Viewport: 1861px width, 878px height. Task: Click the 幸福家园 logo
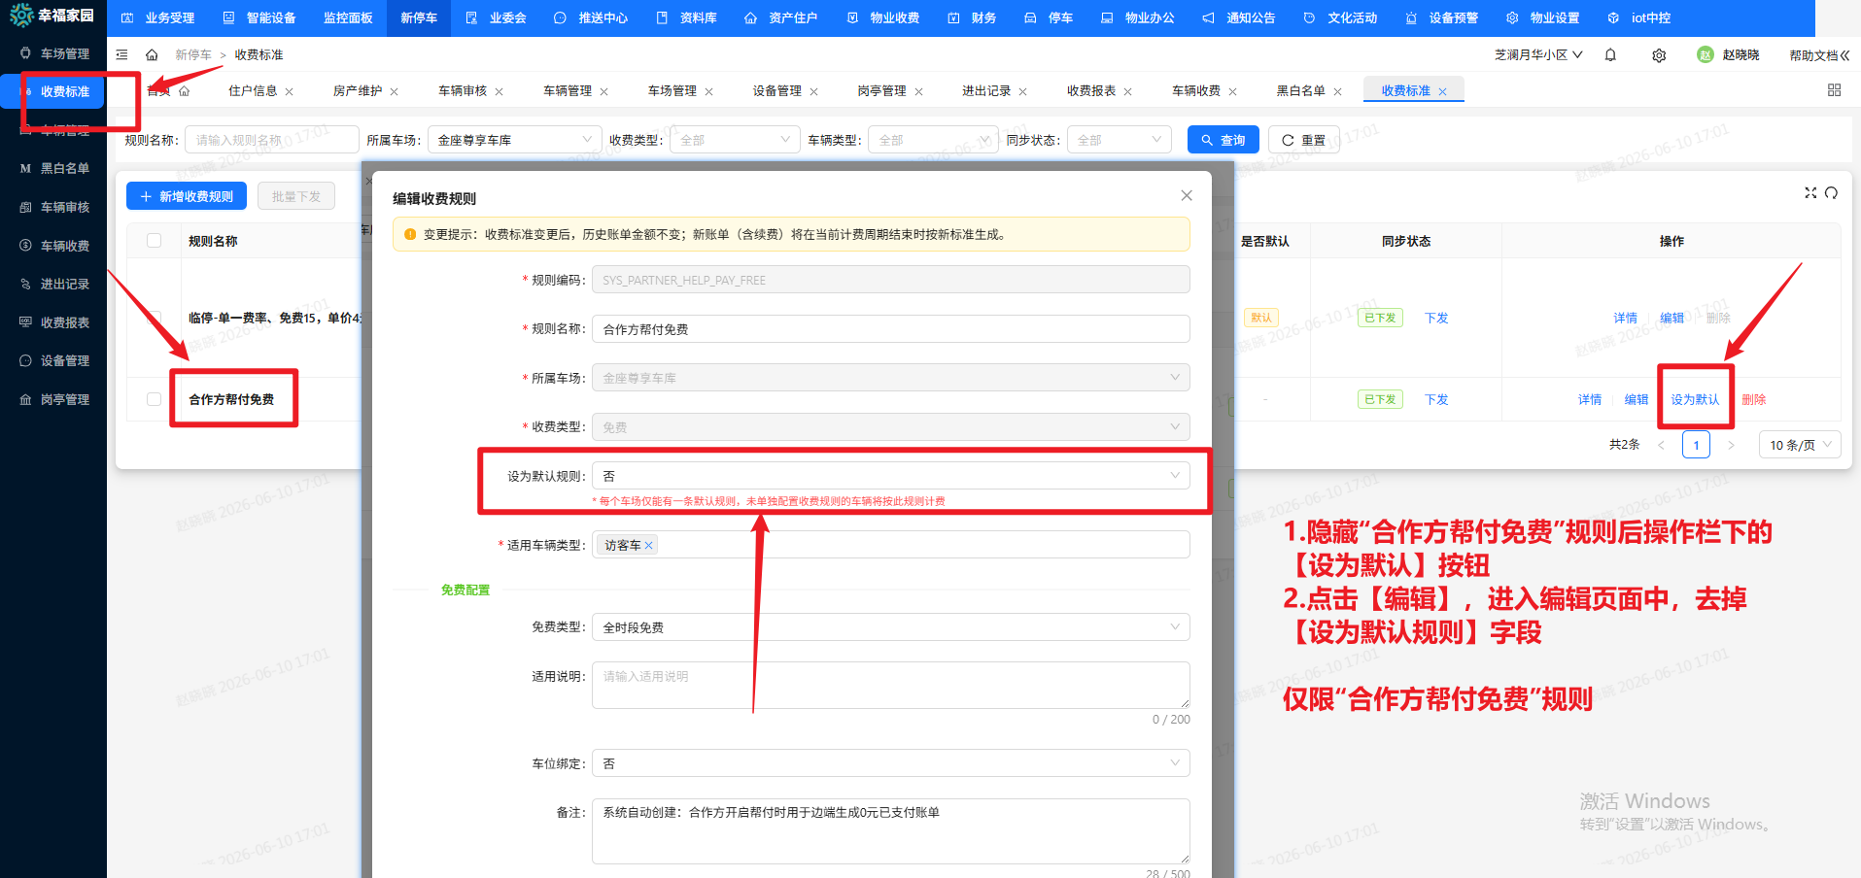(52, 16)
